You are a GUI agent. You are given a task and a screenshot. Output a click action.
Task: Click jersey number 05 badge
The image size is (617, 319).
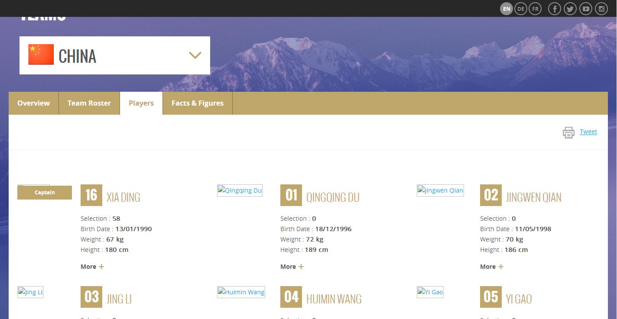pos(491,297)
